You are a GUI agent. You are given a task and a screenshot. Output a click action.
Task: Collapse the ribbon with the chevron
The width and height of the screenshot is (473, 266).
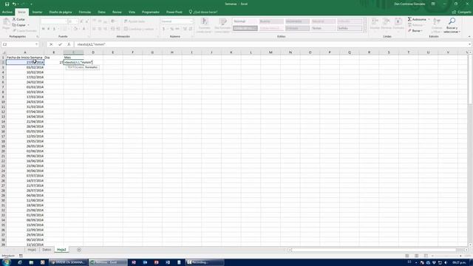point(469,36)
